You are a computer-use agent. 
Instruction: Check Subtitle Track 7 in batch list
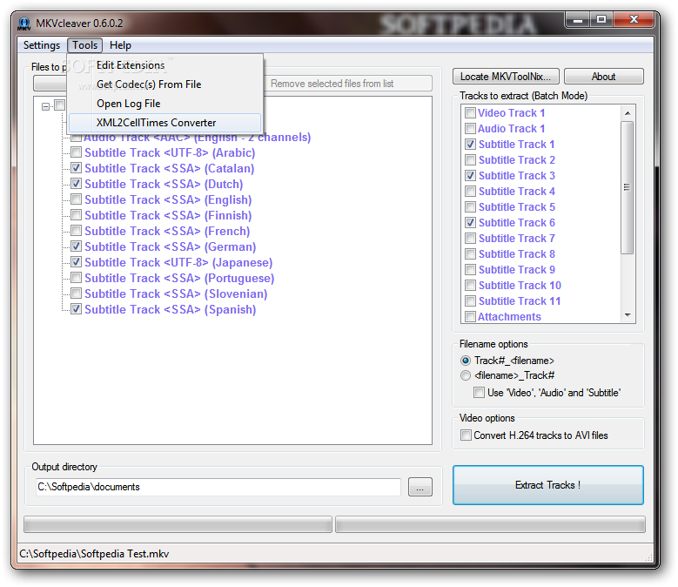(x=471, y=239)
